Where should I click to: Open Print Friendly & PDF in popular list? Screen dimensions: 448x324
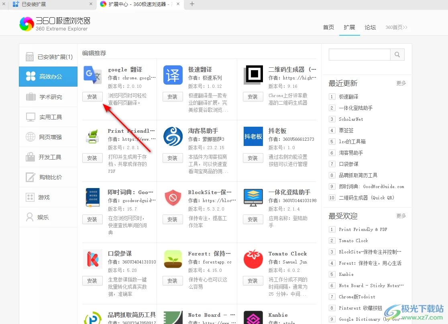[x=363, y=229]
